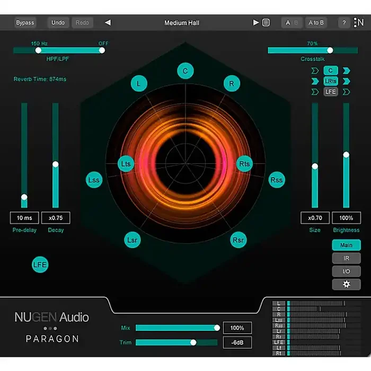
Task: Copy settings with A to B button
Action: coord(316,23)
